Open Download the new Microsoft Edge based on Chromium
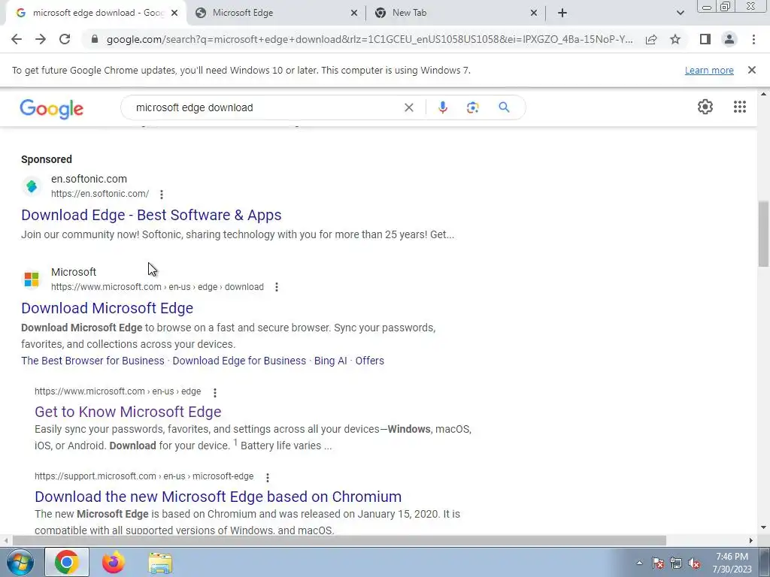Screen dimensions: 770x577 click(x=218, y=497)
